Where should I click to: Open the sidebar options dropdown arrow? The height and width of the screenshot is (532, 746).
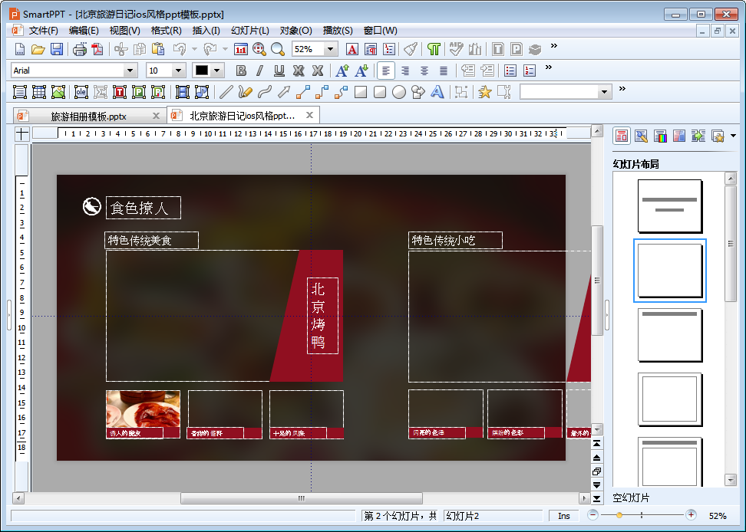coord(733,136)
